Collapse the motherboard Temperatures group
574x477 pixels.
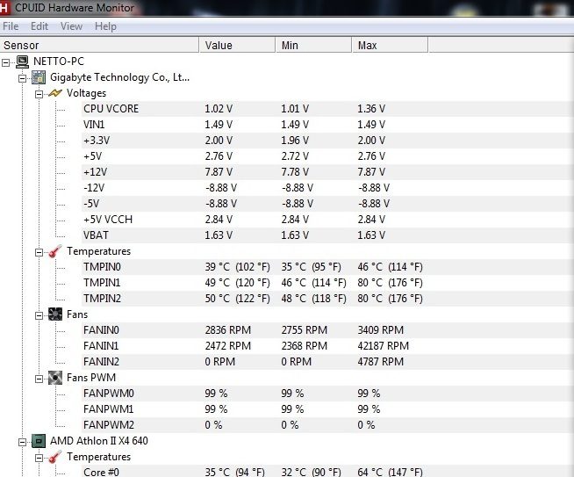point(39,252)
